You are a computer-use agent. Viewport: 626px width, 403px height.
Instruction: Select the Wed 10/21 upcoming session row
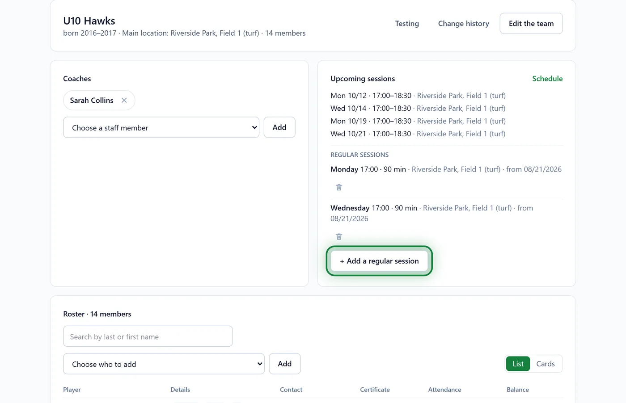[x=418, y=134]
